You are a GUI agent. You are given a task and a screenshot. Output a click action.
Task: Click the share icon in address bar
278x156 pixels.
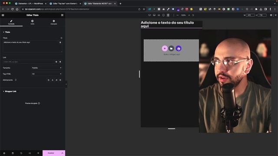[x=139, y=9]
